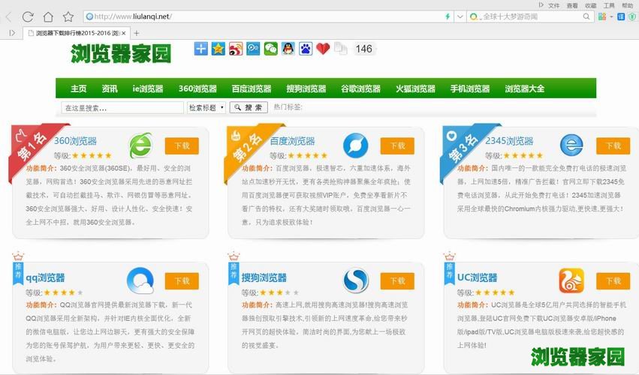Open the 百度浏览器 title link

293,141
